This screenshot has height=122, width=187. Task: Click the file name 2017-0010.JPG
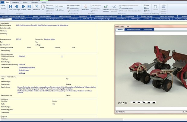coord(120,112)
